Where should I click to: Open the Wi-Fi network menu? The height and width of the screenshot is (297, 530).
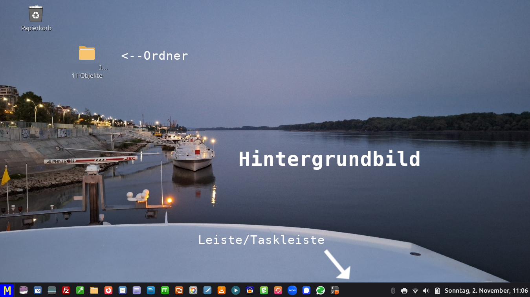pyautogui.click(x=415, y=291)
